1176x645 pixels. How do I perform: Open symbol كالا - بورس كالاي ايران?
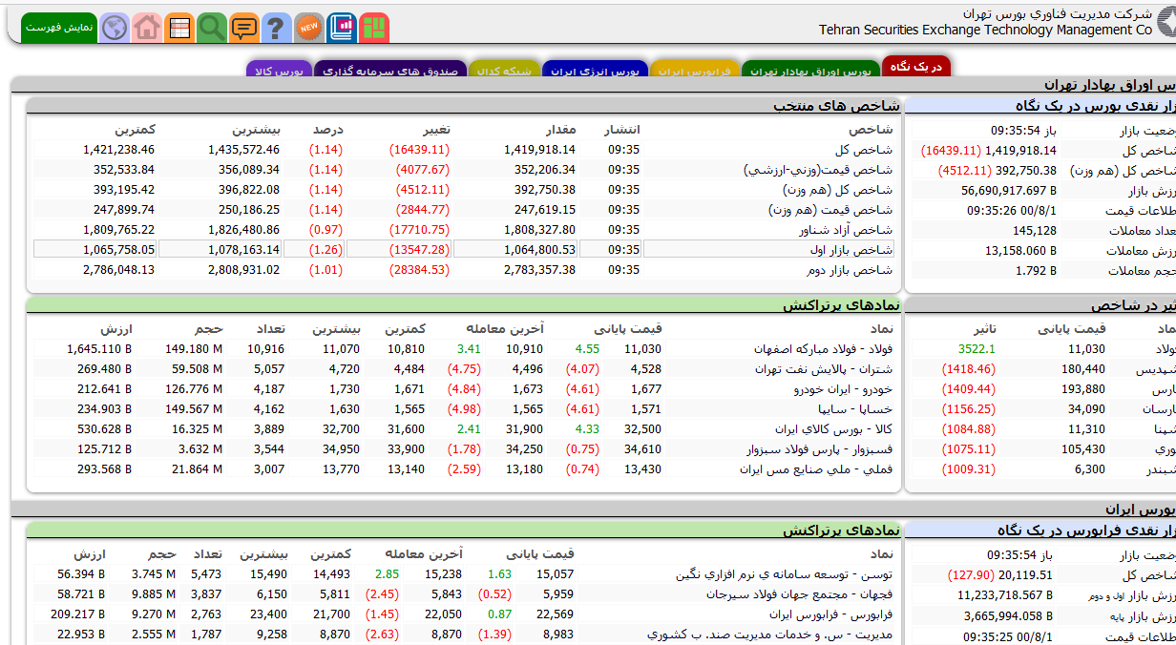click(834, 429)
